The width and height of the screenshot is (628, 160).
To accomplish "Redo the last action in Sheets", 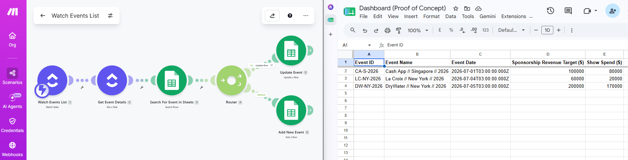I will pyautogui.click(x=376, y=30).
